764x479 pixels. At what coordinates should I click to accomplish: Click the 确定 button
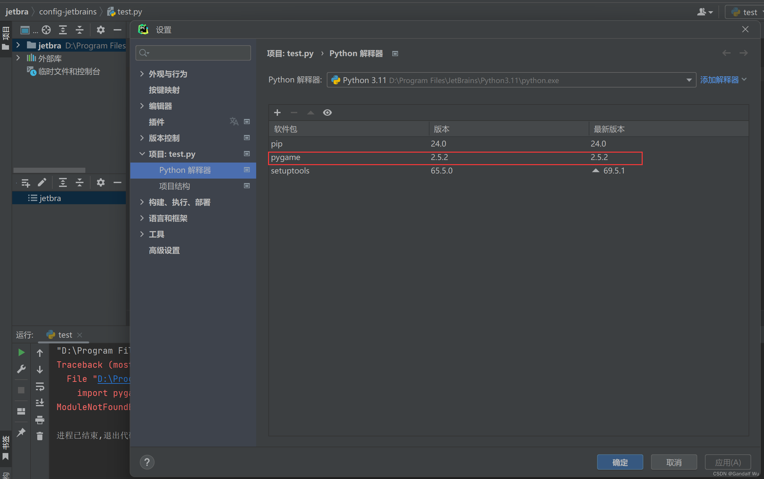coord(620,462)
